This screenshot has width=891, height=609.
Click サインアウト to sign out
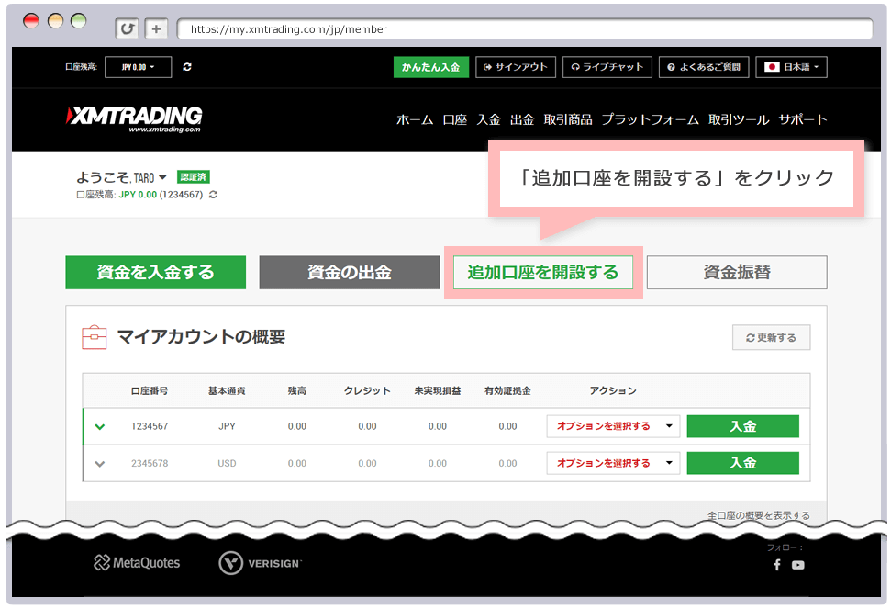pos(516,67)
